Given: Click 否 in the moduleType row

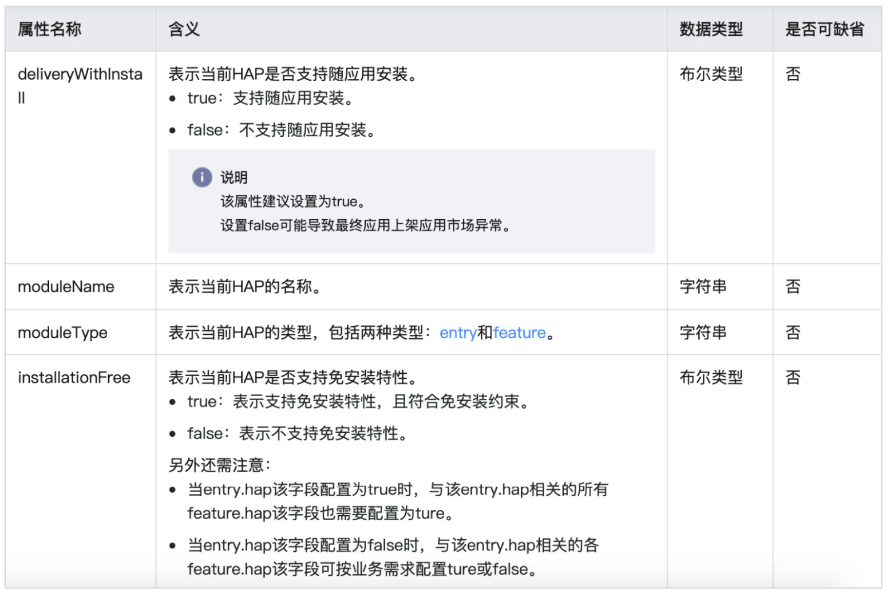Looking at the screenshot, I should tap(793, 333).
